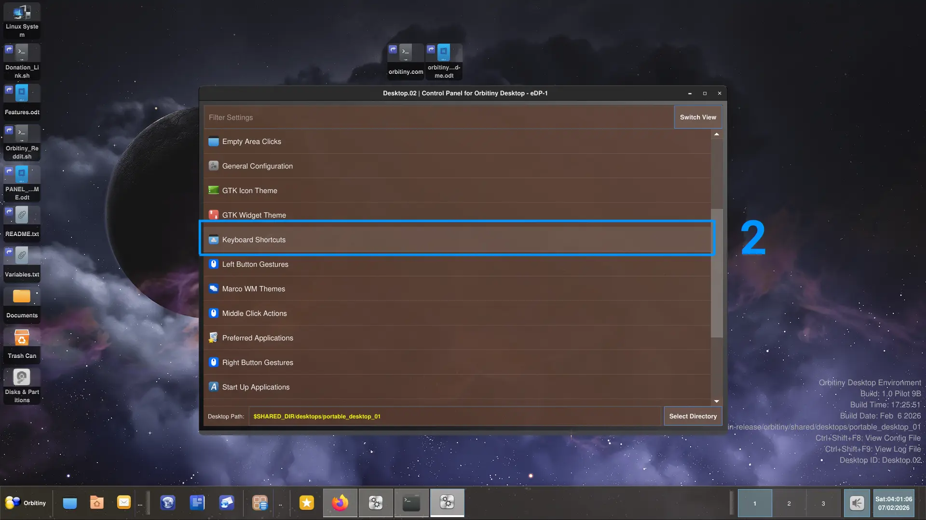926x520 pixels.
Task: Open GTK Widget Theme entry
Action: coord(254,215)
